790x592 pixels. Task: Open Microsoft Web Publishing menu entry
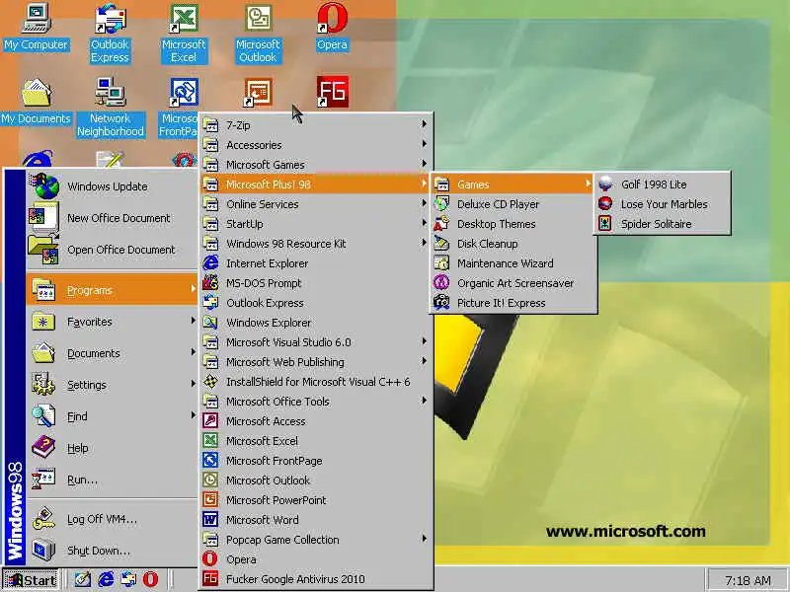point(316,362)
